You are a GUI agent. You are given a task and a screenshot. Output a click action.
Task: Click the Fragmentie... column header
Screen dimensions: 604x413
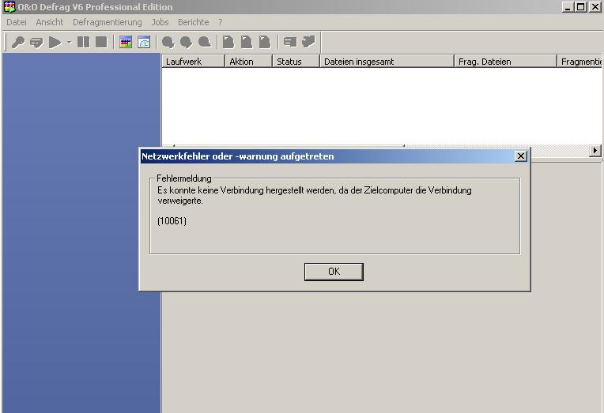coord(579,62)
